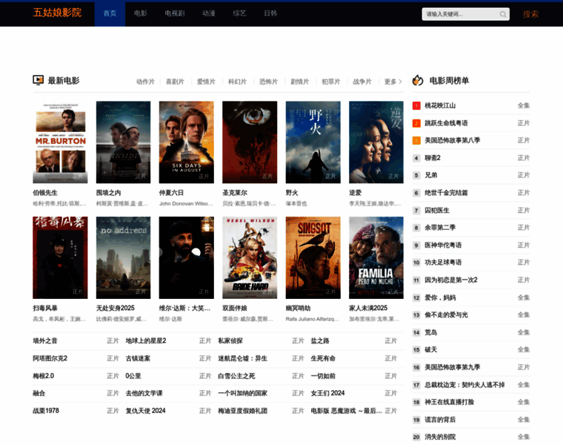
Task: Open 地球上的星星2 in the list
Action: [x=146, y=340]
